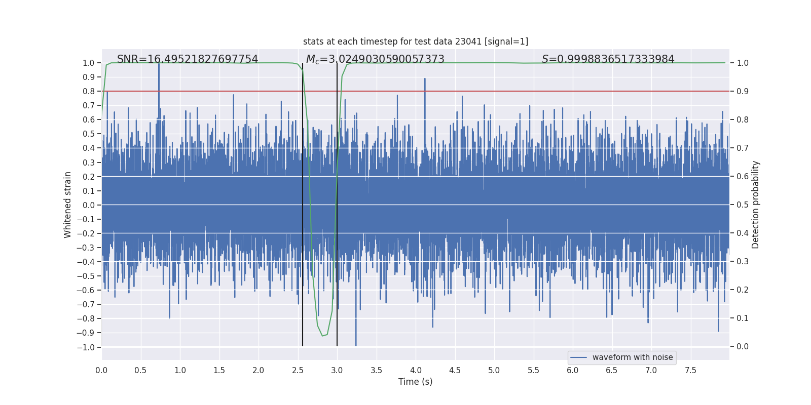The width and height of the screenshot is (811, 405).
Task: Click the 1.0 tick on Detection probability axis
Action: click(743, 63)
